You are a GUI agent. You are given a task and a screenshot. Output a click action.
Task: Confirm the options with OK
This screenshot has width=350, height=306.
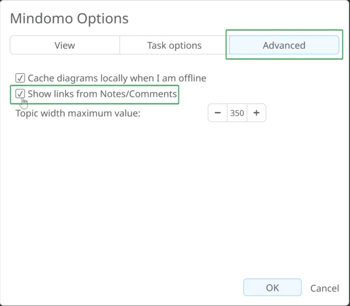pyautogui.click(x=272, y=287)
